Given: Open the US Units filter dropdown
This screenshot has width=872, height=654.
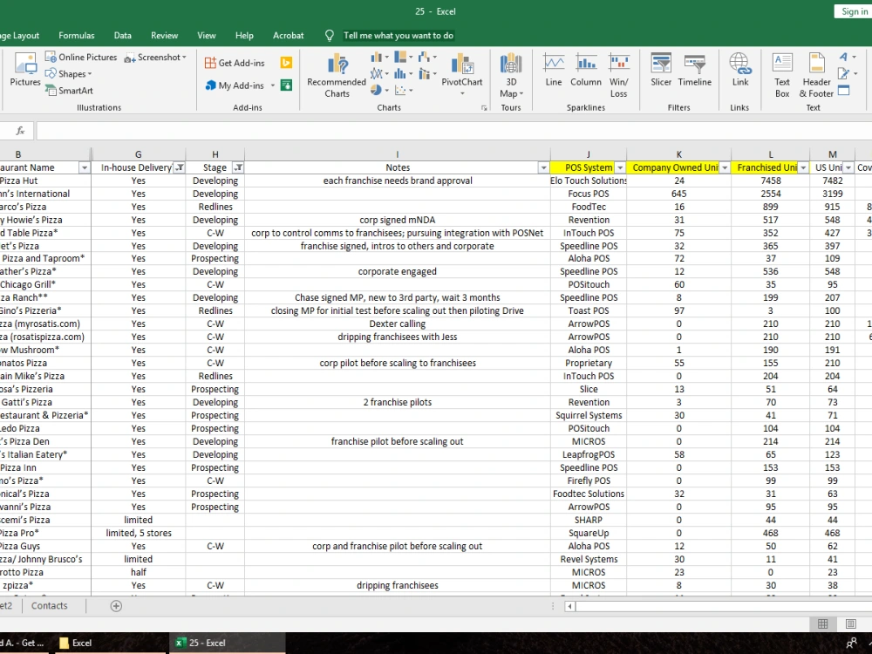Looking at the screenshot, I should pyautogui.click(x=848, y=167).
